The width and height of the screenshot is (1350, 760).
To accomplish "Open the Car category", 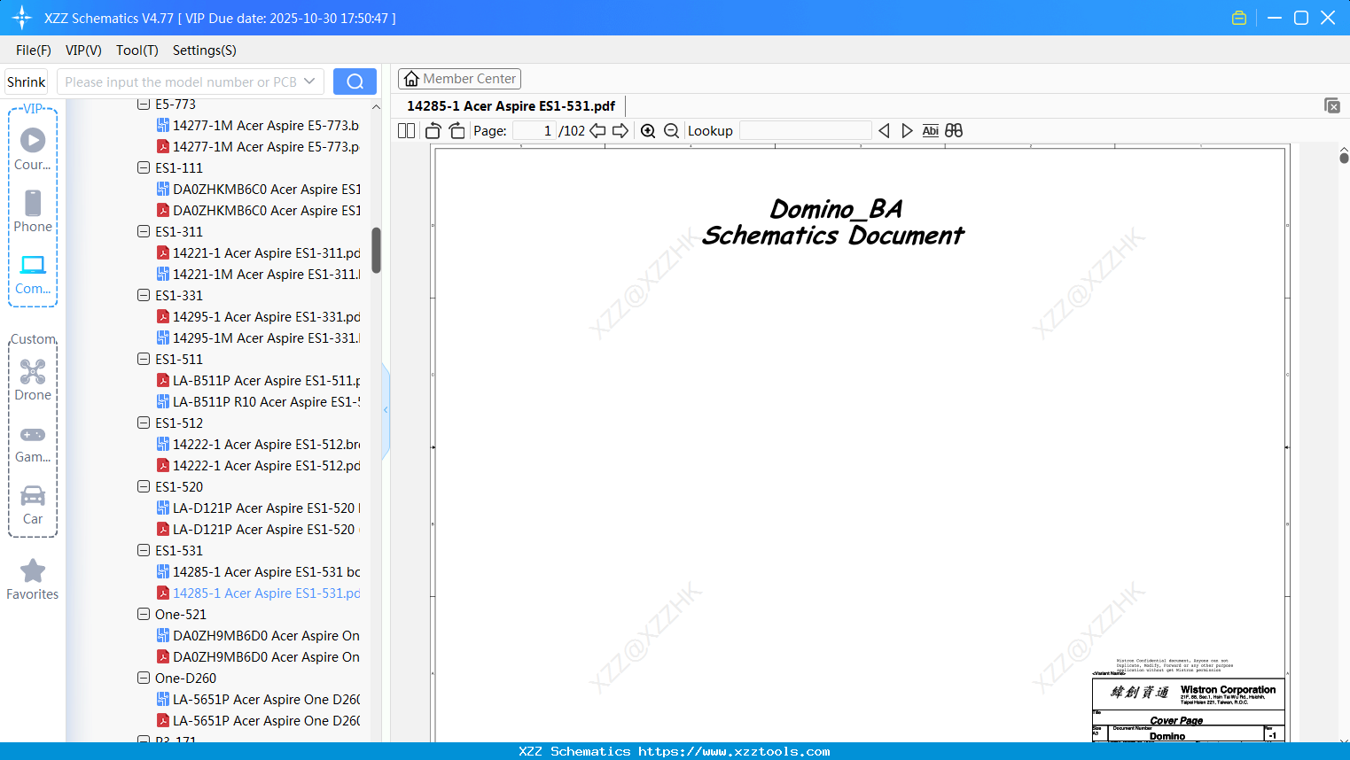I will tap(33, 505).
